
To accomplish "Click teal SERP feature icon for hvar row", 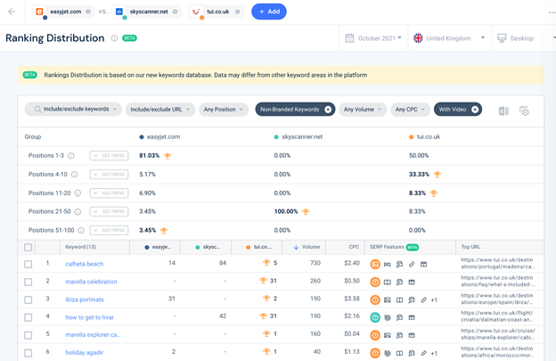I will point(375,317).
